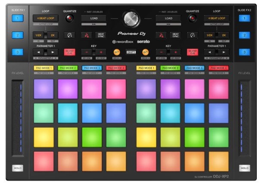Hit the left Parameter 1 left-arrow button

pyautogui.click(x=39, y=52)
